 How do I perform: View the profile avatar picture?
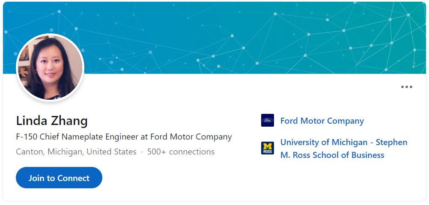(50, 67)
